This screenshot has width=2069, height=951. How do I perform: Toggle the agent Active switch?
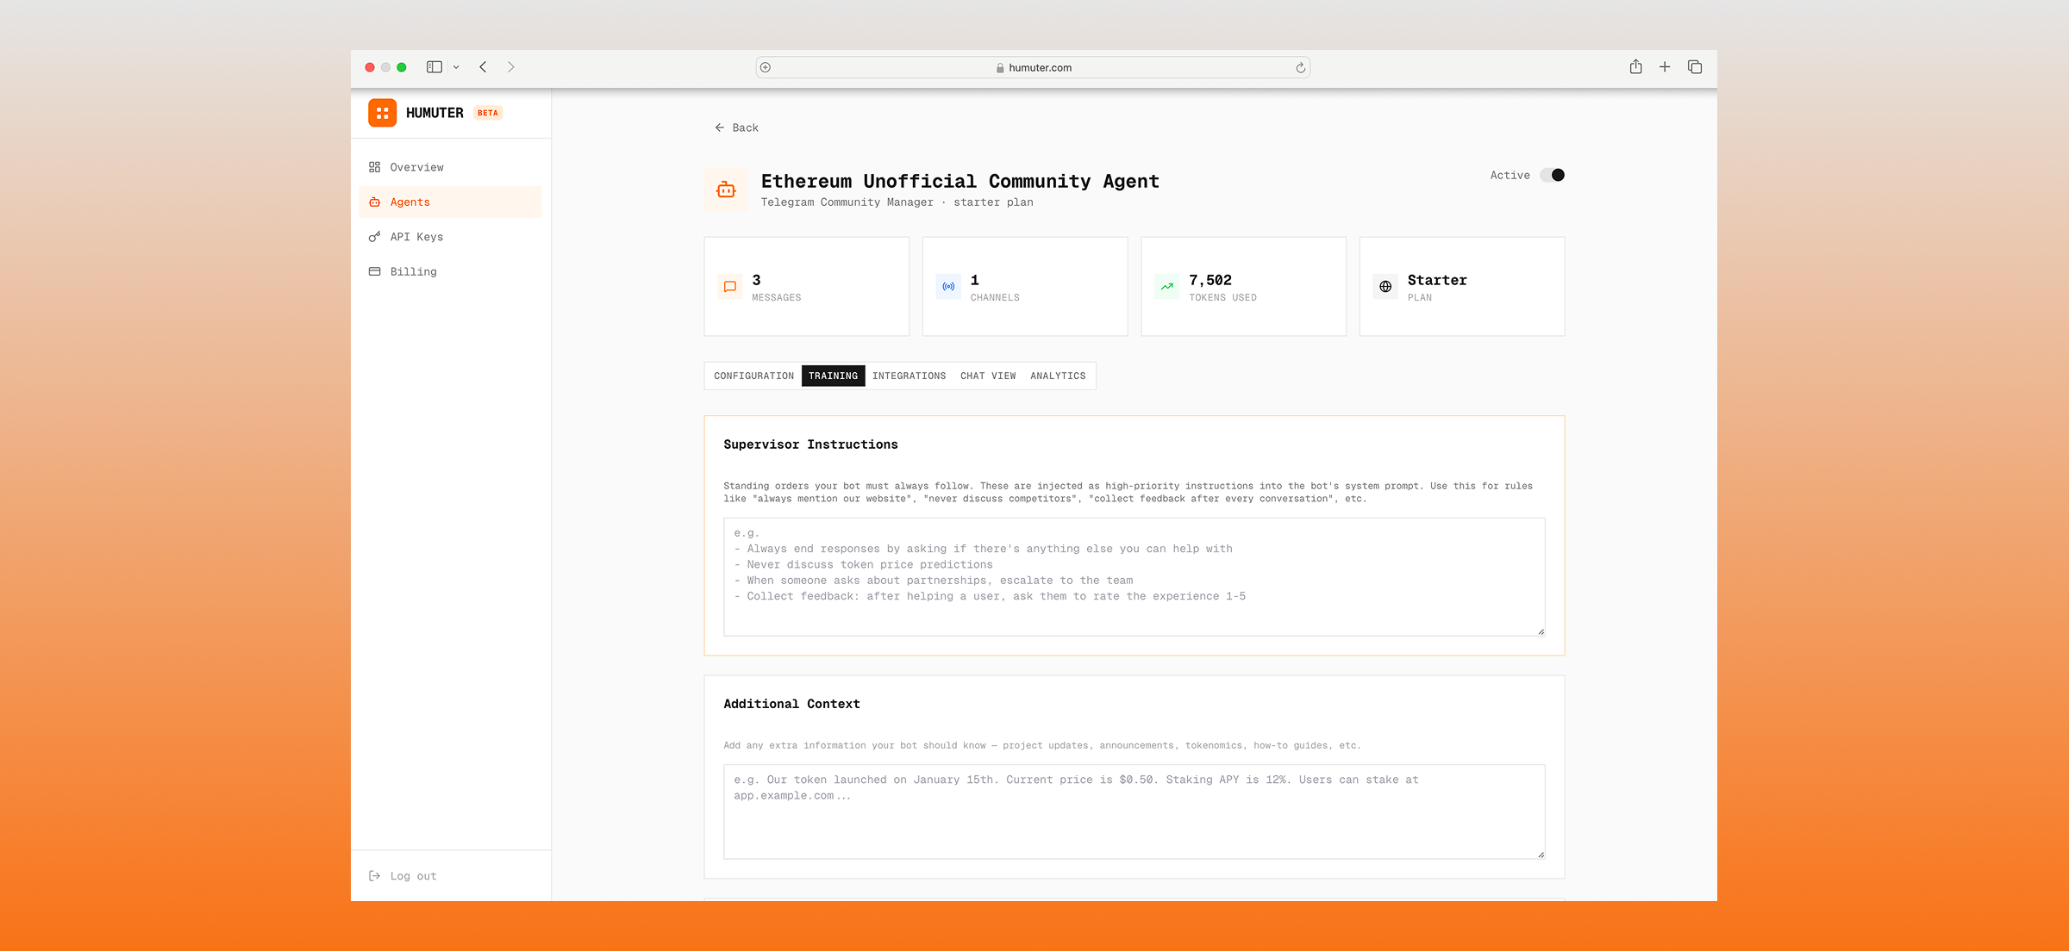click(x=1552, y=175)
